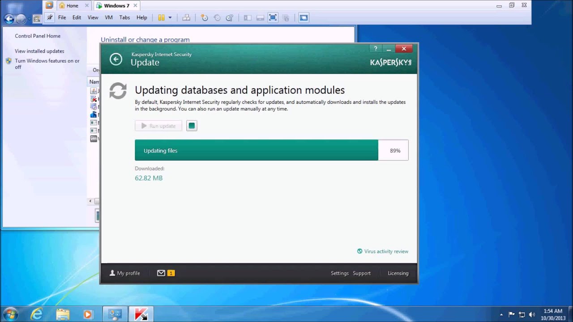
Task: Open the Windows Start menu
Action: 10,314
